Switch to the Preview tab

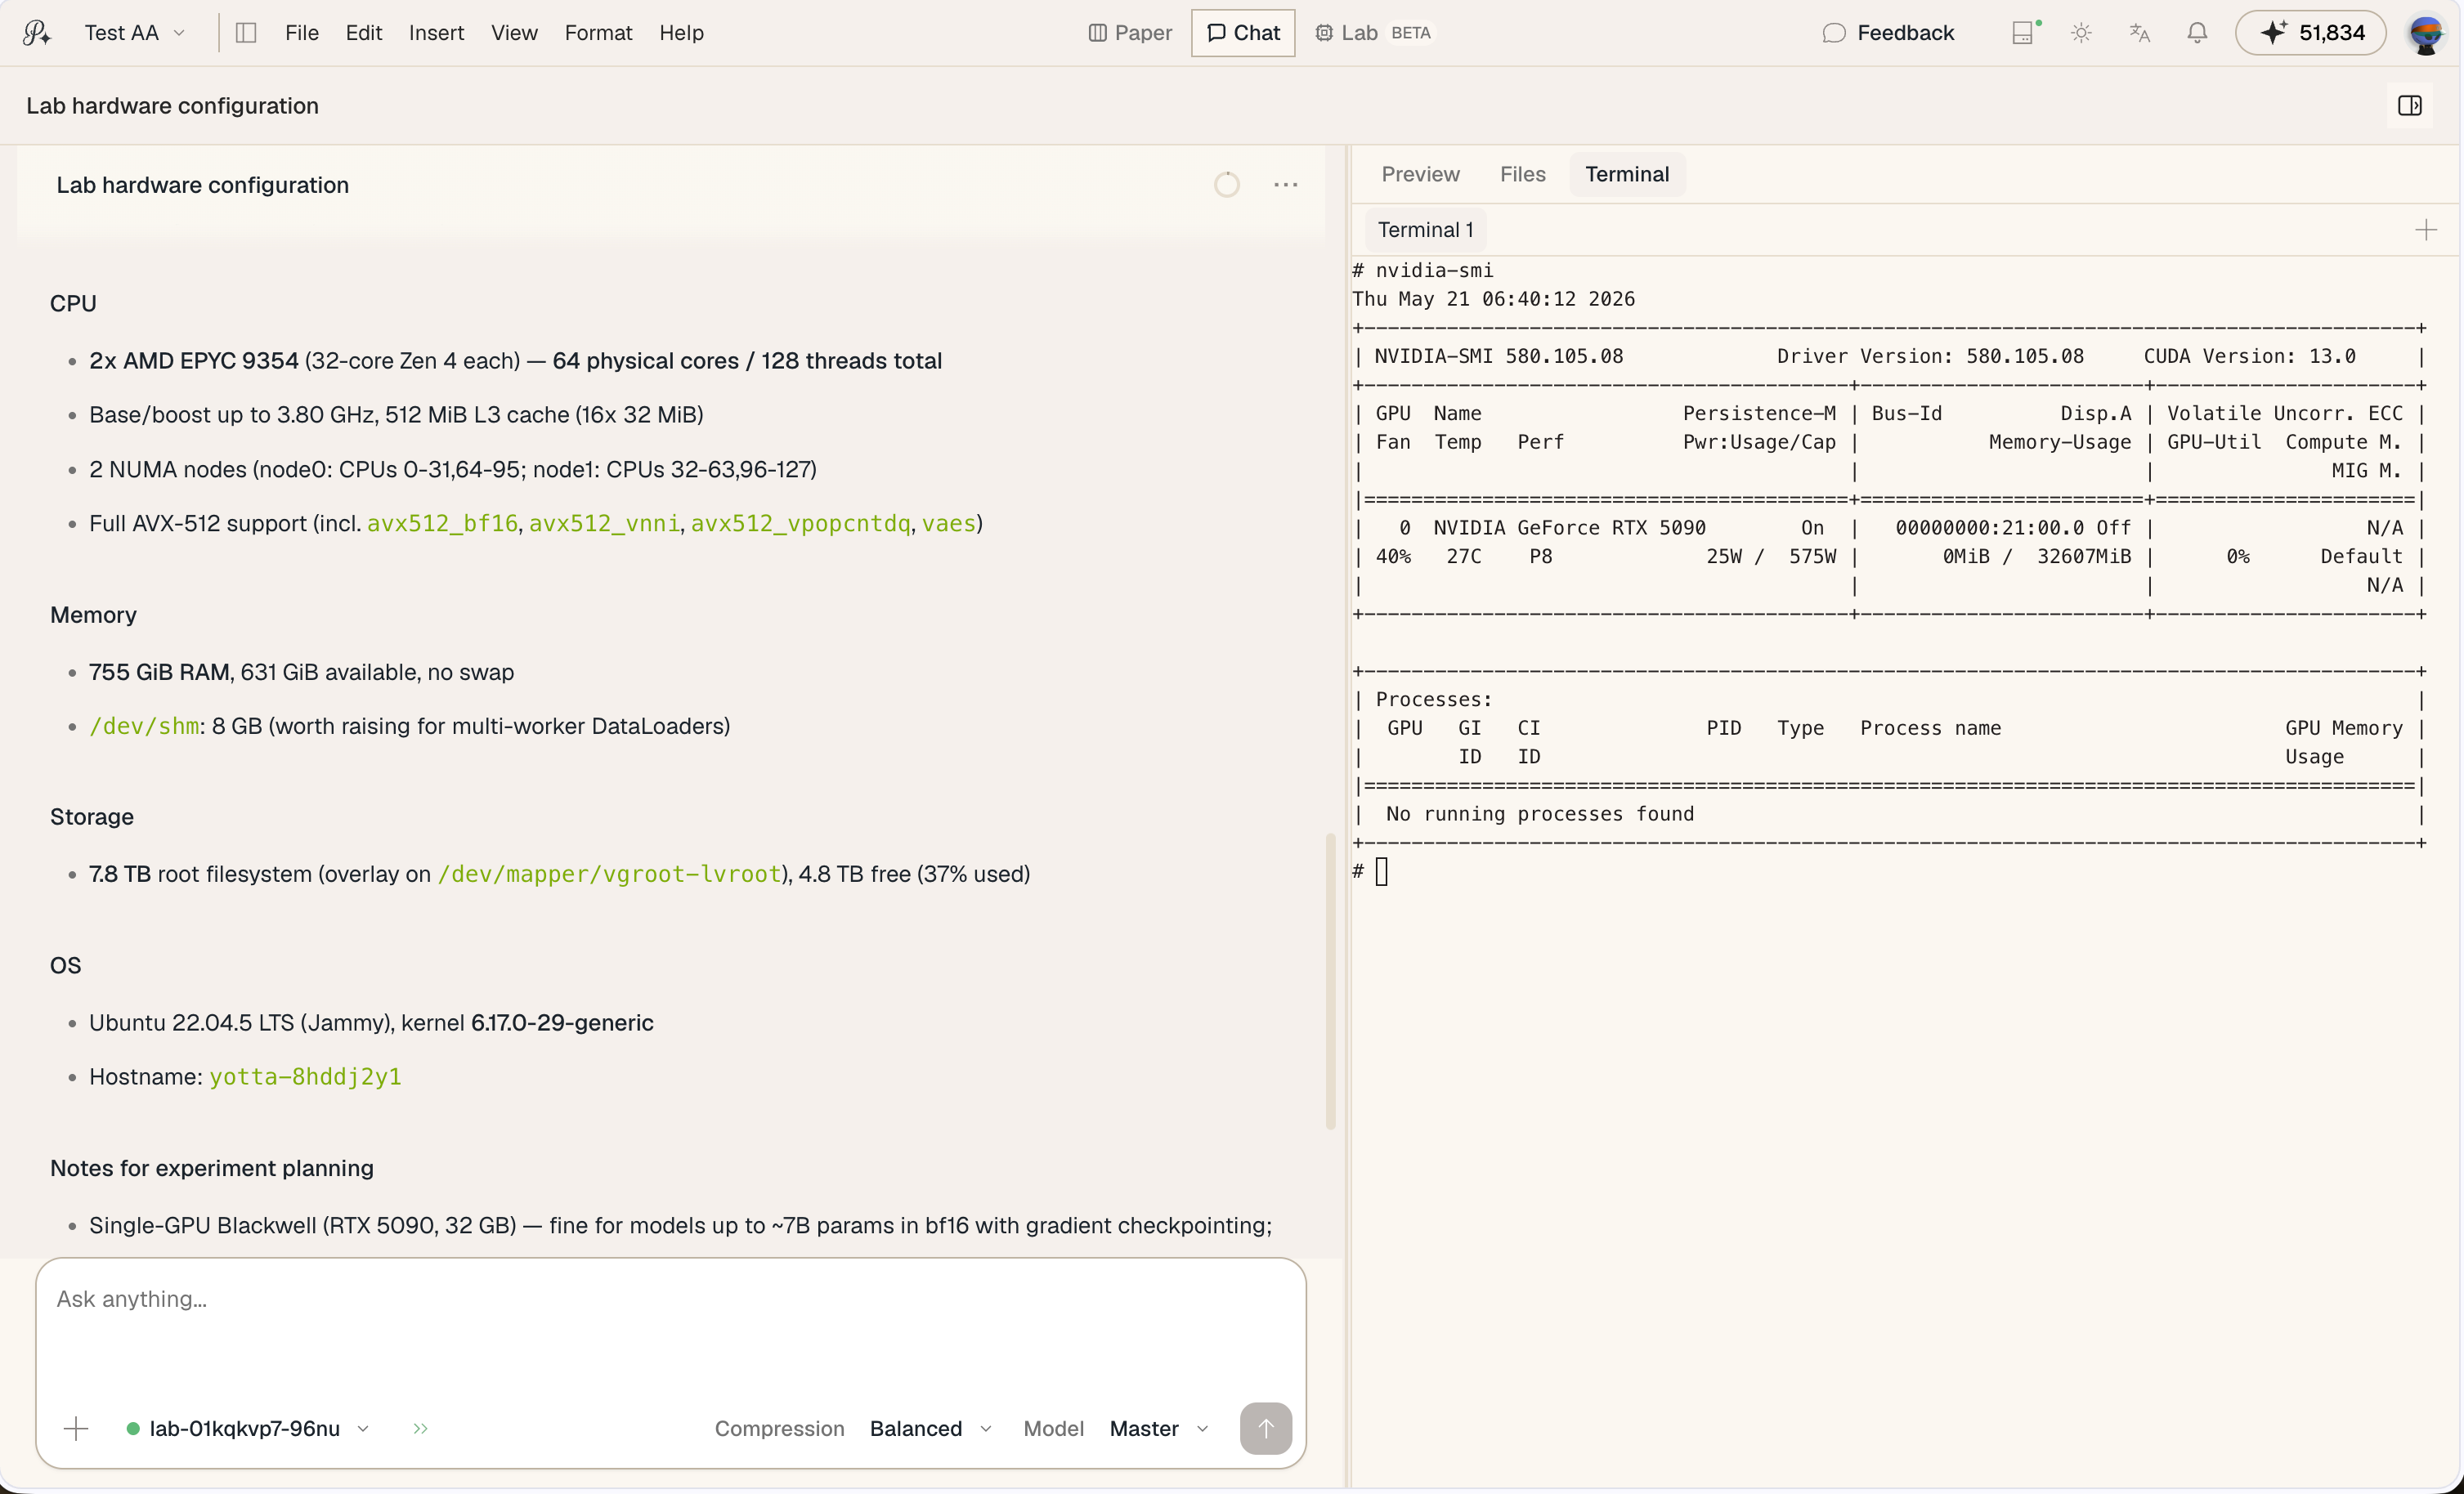click(1420, 174)
